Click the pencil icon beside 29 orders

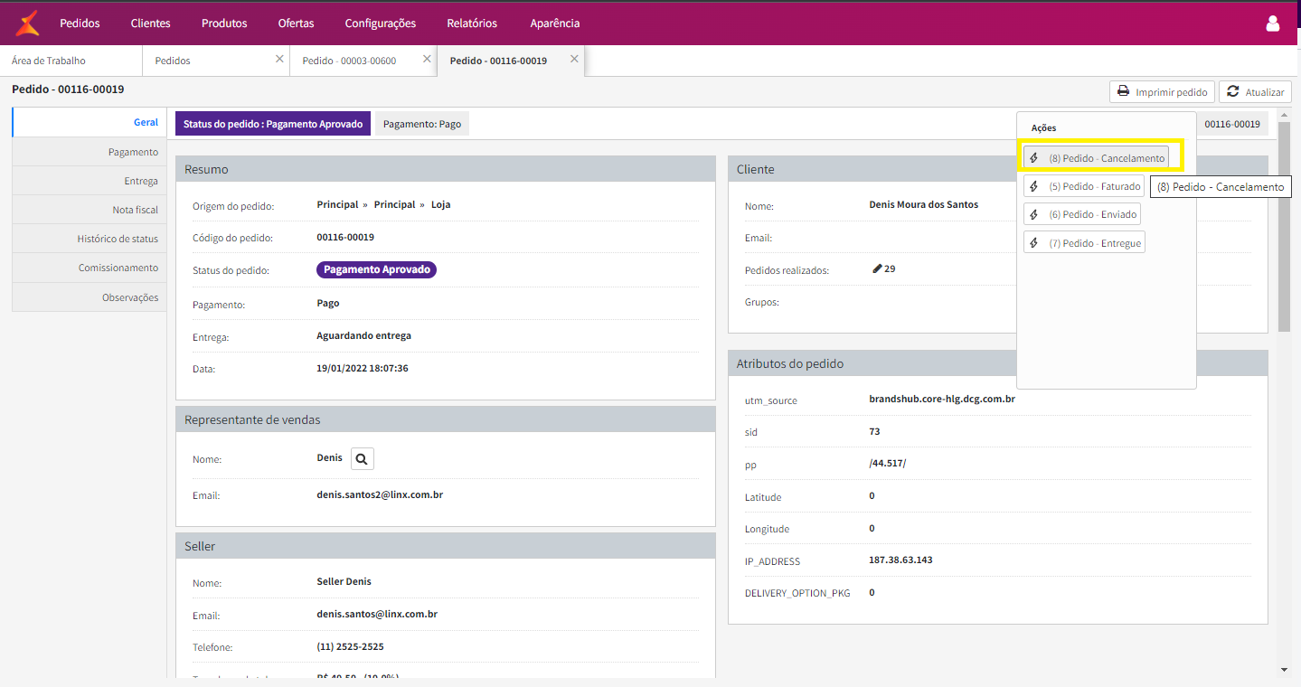pyautogui.click(x=877, y=268)
